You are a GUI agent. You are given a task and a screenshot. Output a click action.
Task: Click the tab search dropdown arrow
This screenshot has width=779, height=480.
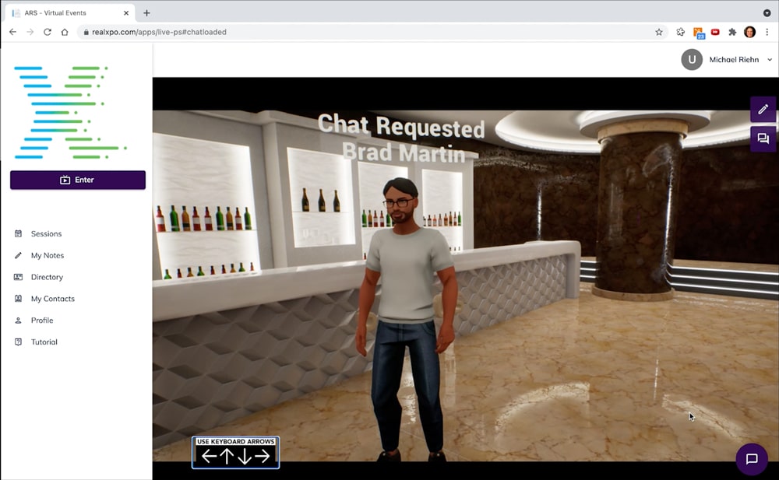pos(767,13)
